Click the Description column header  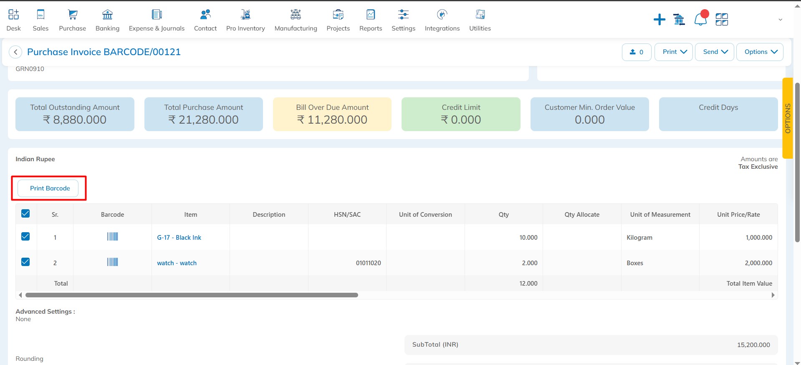click(269, 215)
